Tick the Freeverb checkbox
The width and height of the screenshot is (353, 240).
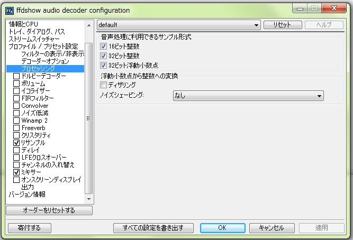[x=16, y=128]
